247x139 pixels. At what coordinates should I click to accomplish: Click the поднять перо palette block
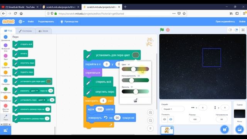coord(23,72)
